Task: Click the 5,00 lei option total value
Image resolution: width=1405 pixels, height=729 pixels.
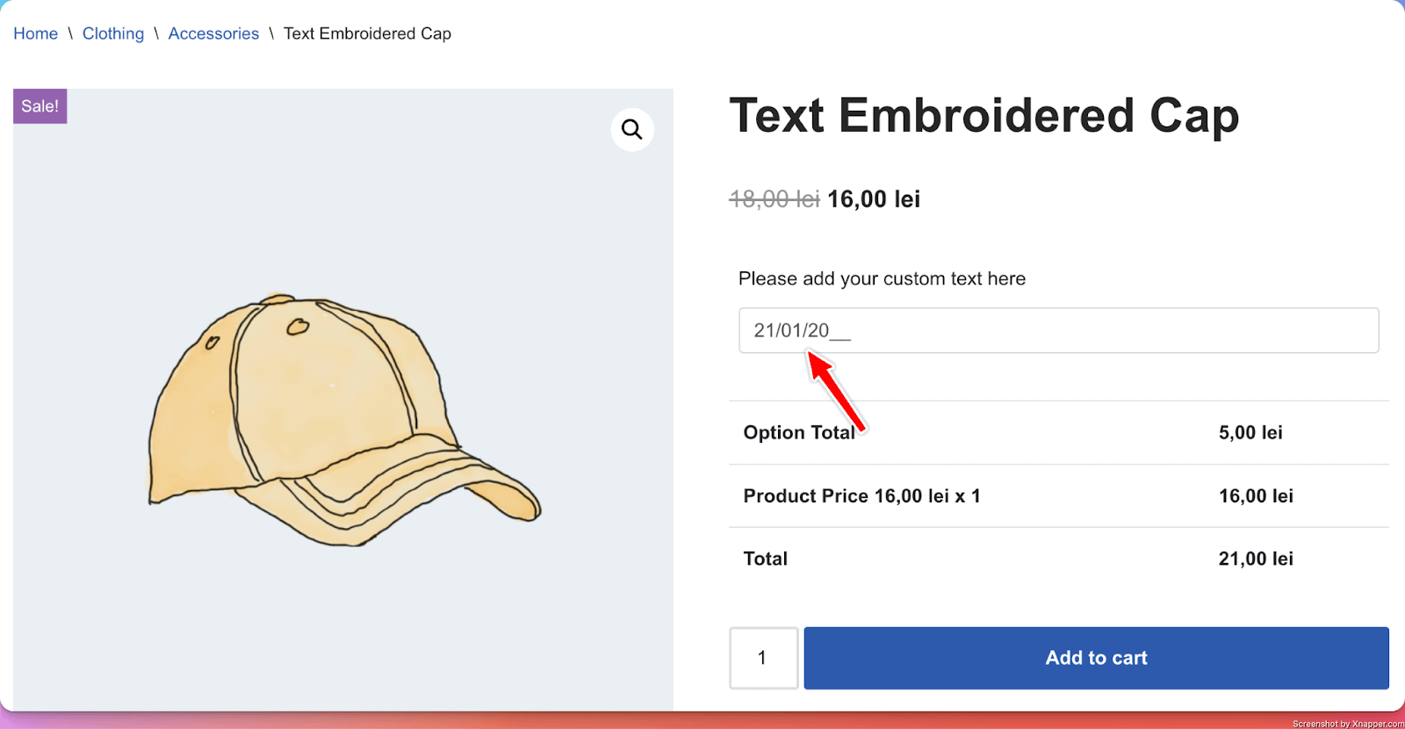Action: click(1250, 432)
